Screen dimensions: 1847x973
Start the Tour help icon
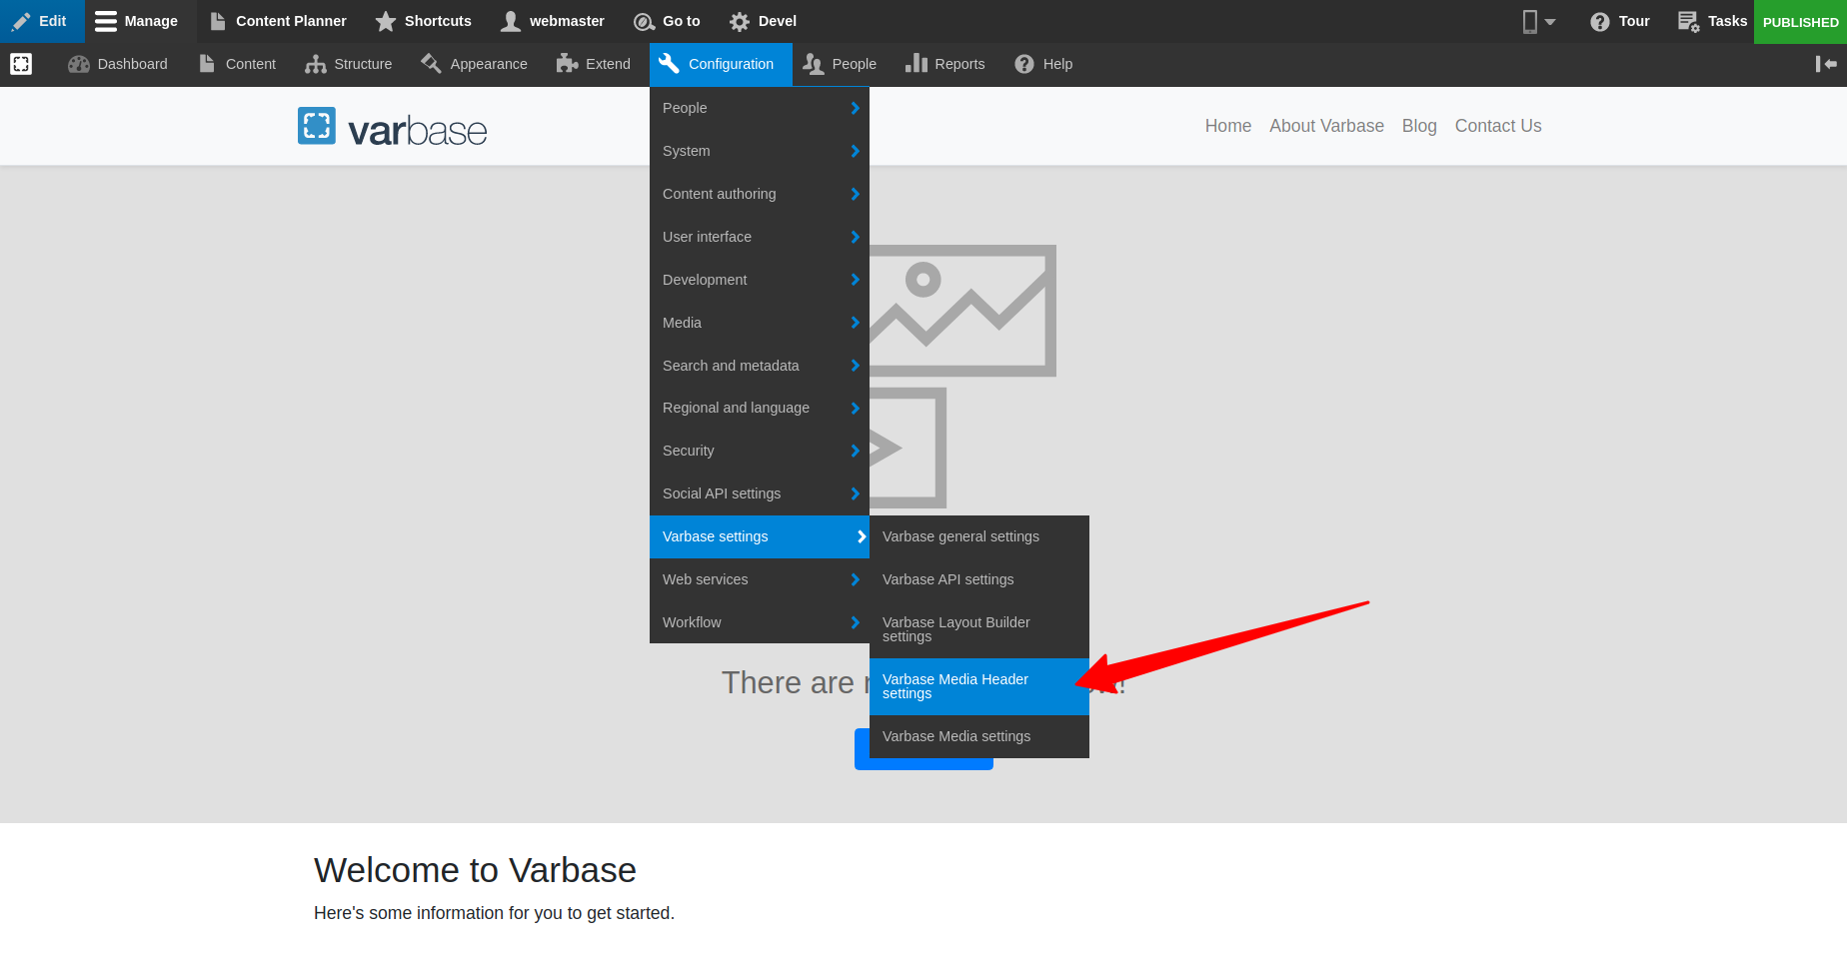1600,21
